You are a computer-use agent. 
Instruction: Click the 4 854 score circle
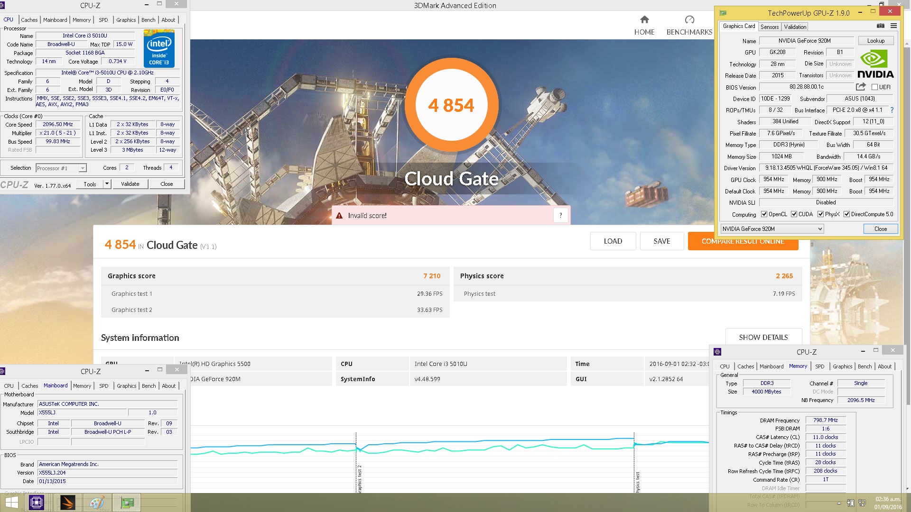(x=451, y=105)
